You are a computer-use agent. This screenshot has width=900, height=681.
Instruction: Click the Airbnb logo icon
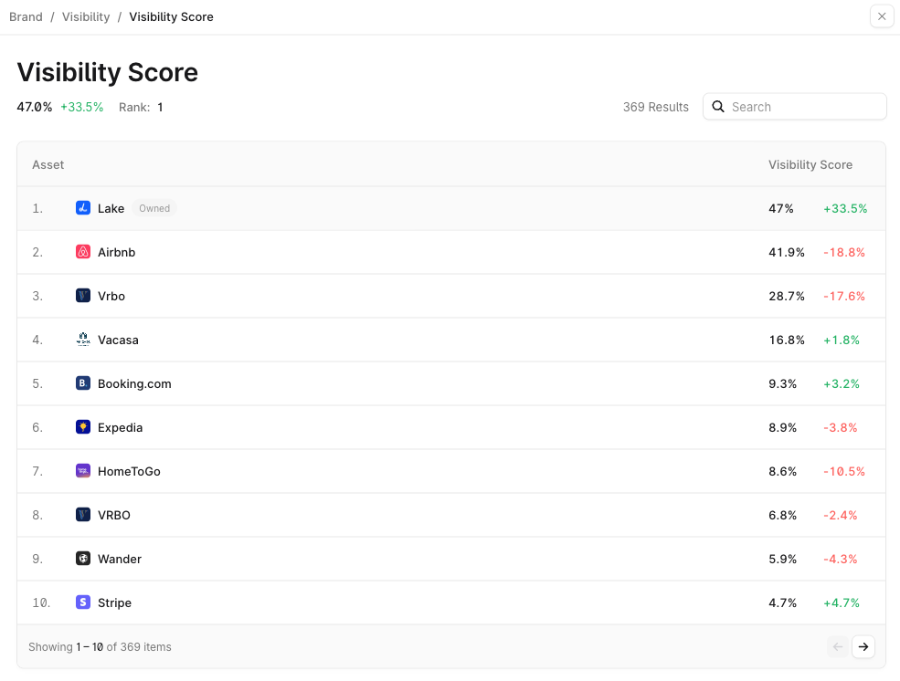[83, 252]
